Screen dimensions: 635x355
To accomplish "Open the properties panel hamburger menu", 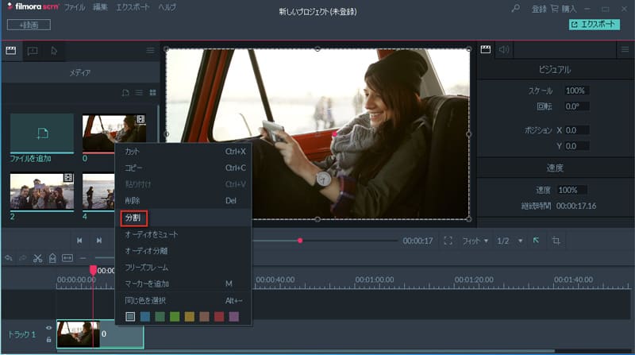I will (x=623, y=50).
